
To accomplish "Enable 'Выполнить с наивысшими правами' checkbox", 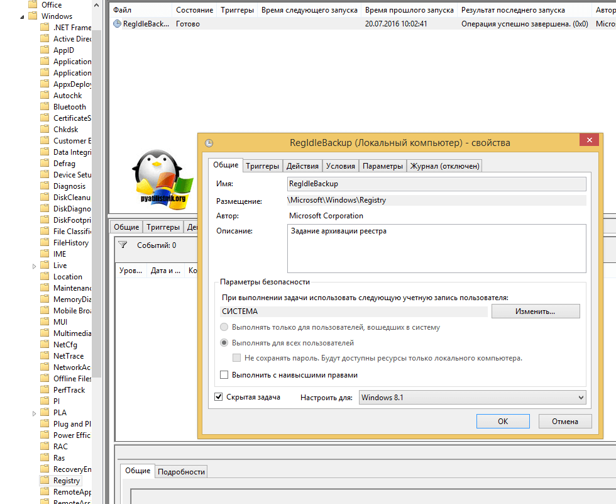I will tap(224, 375).
